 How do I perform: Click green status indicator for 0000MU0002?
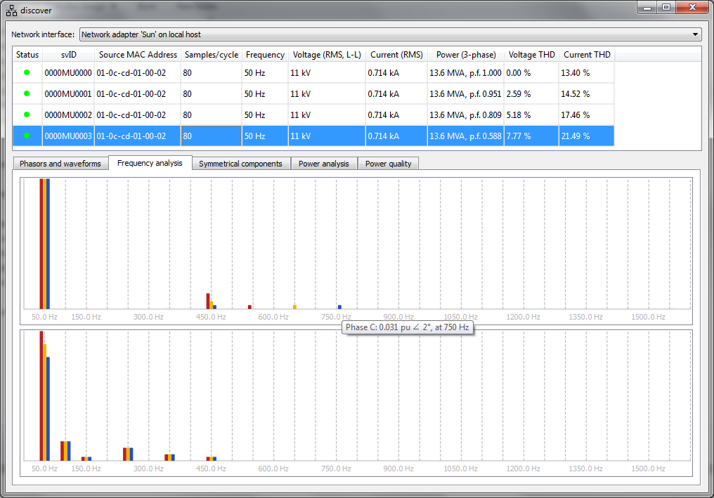pyautogui.click(x=27, y=114)
